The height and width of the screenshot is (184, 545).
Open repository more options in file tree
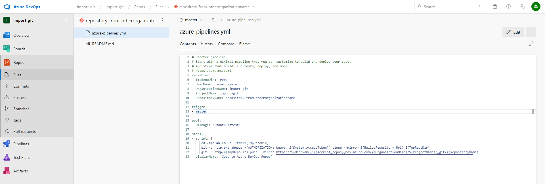162,20
